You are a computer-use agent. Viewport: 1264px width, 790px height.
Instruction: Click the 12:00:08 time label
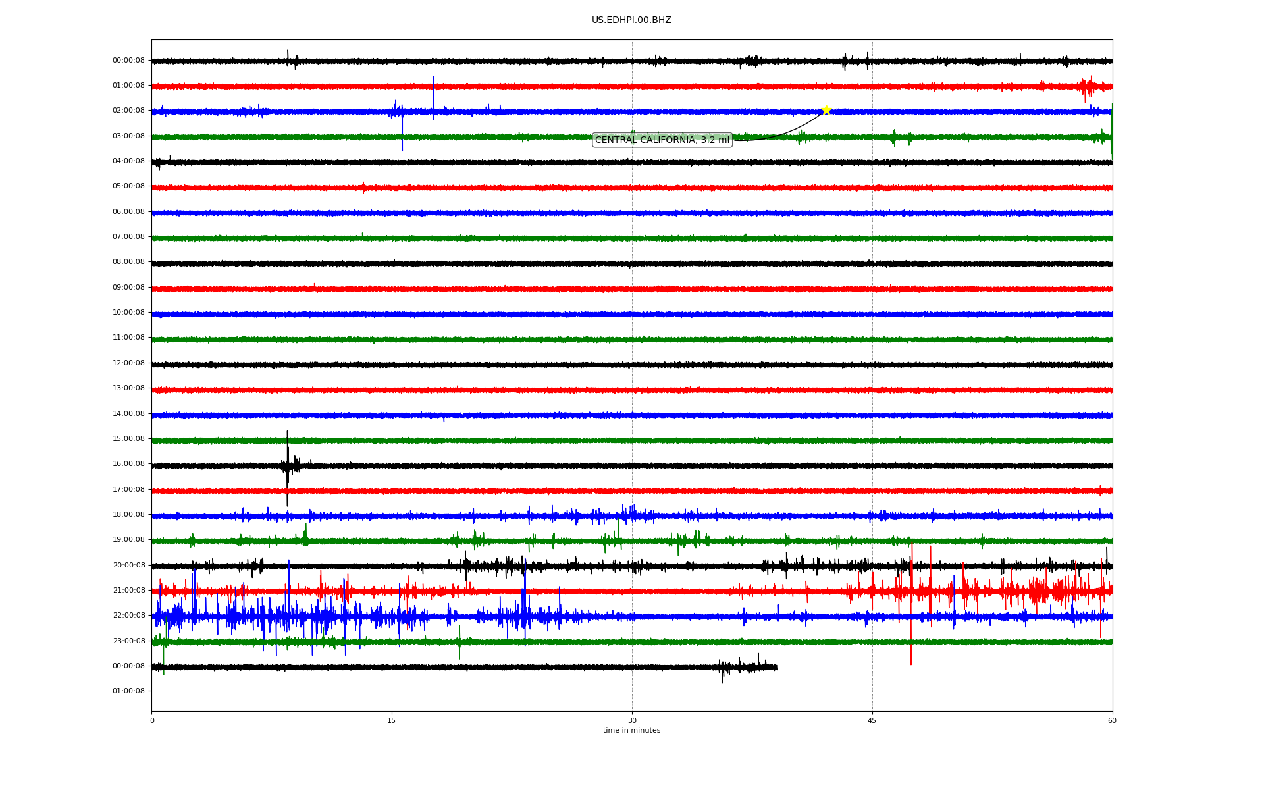pyautogui.click(x=128, y=363)
